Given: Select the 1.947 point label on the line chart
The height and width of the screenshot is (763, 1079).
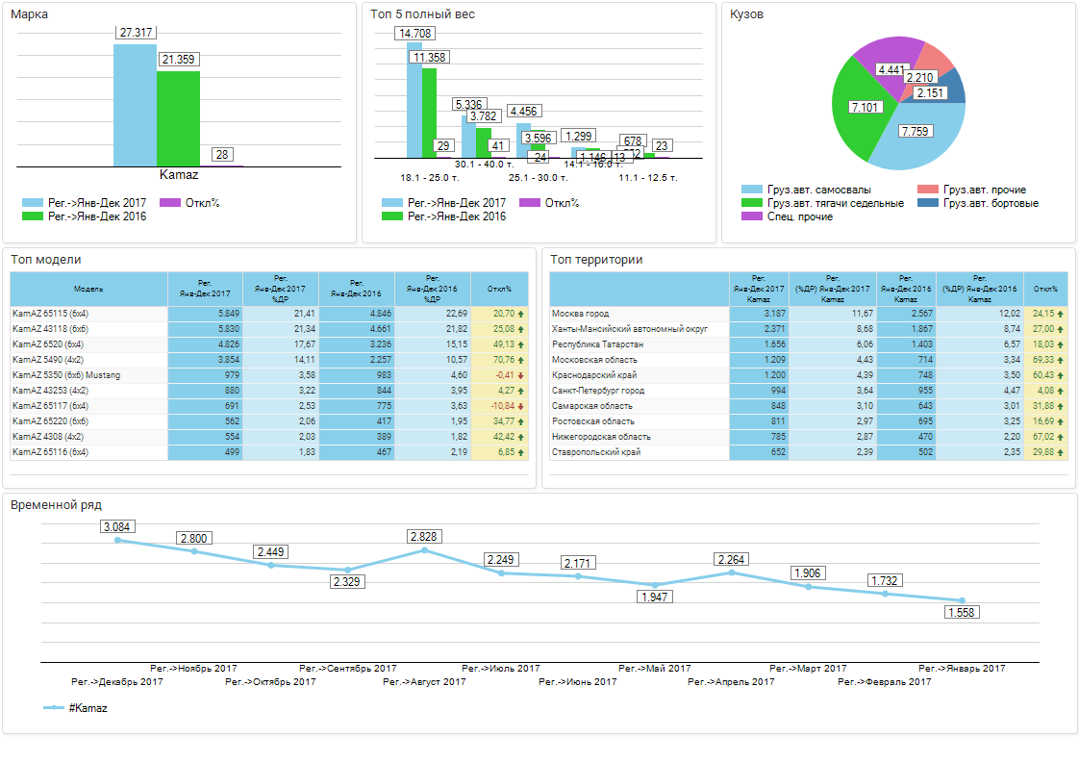Looking at the screenshot, I should (x=654, y=598).
